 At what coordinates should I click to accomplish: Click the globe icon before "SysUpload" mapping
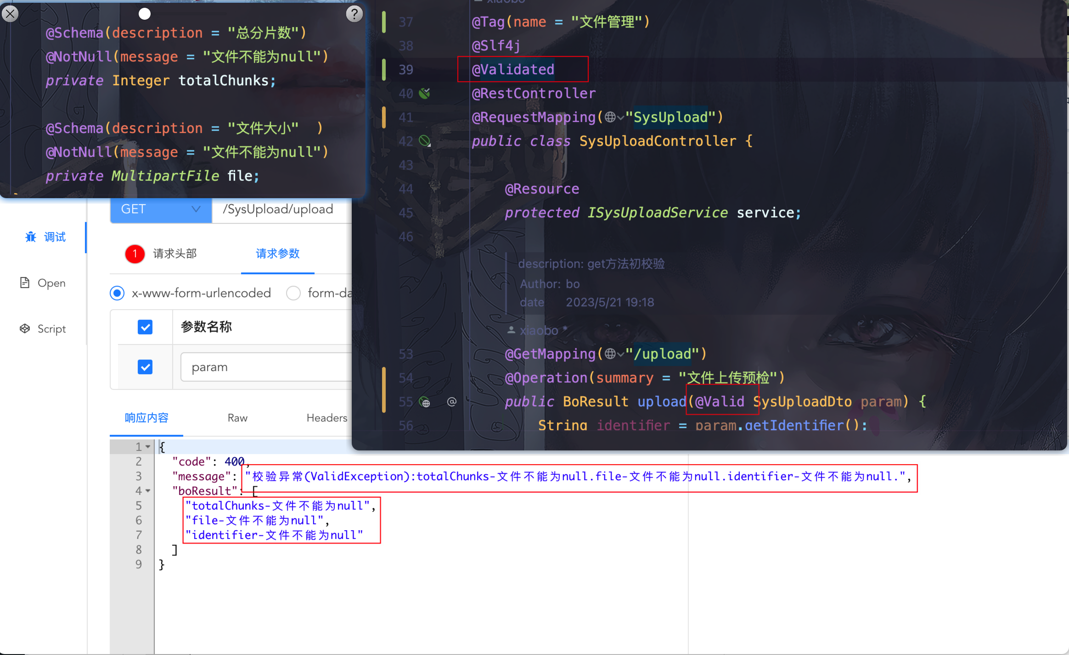pyautogui.click(x=610, y=117)
